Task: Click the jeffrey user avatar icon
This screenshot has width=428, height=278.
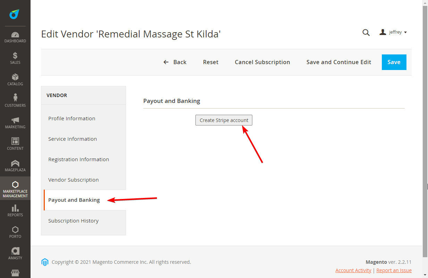Action: coord(383,32)
